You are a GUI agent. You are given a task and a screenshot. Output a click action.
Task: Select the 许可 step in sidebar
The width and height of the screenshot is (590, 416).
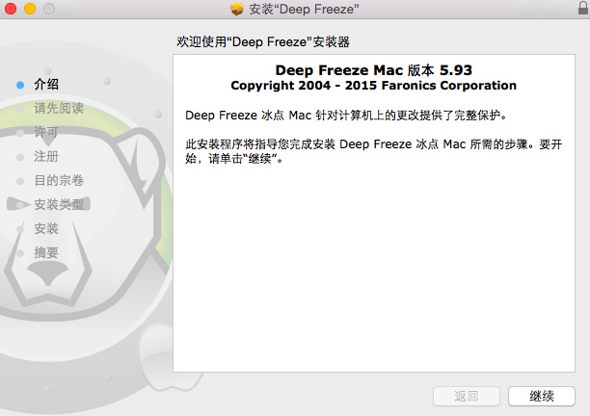[46, 132]
